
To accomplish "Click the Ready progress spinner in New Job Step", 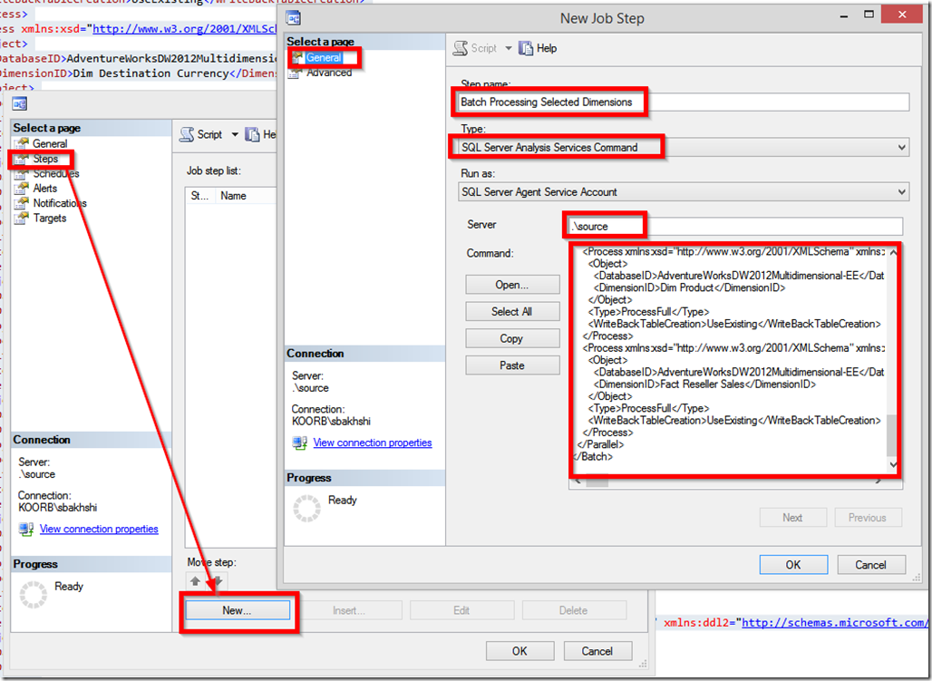I will click(x=306, y=509).
